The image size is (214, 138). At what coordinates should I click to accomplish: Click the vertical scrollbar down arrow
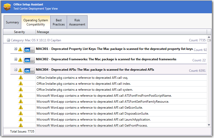pos(209,125)
